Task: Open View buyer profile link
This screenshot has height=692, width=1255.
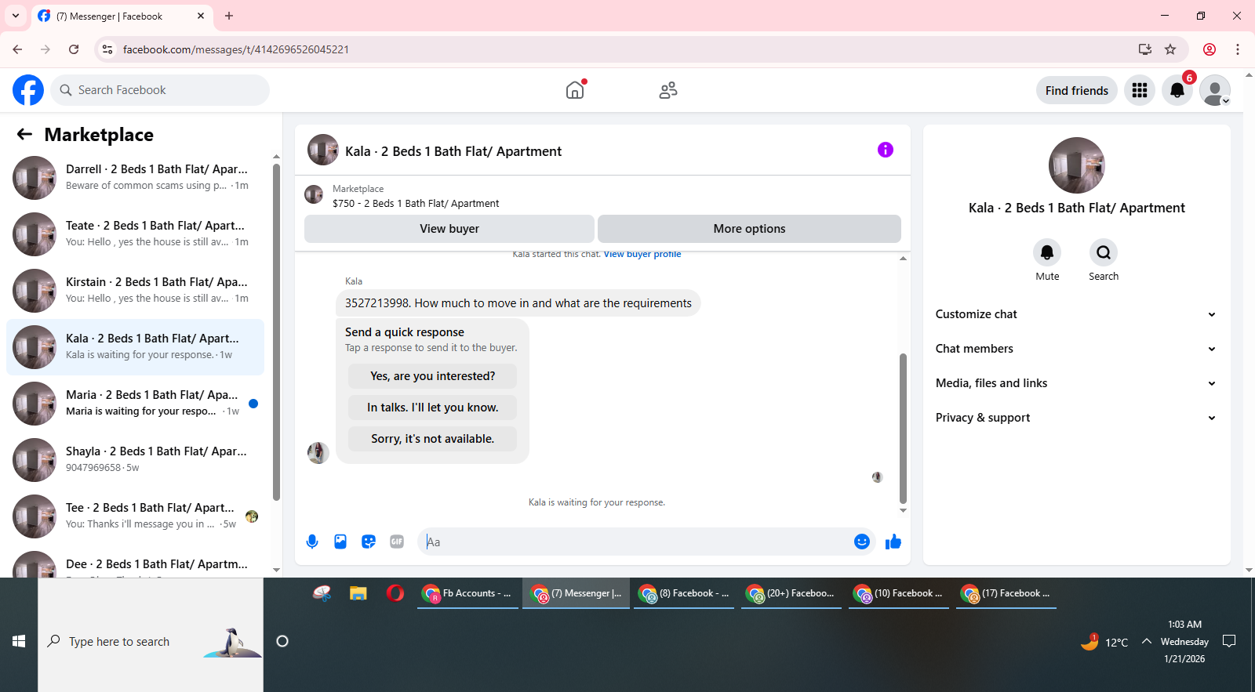Action: click(x=642, y=254)
